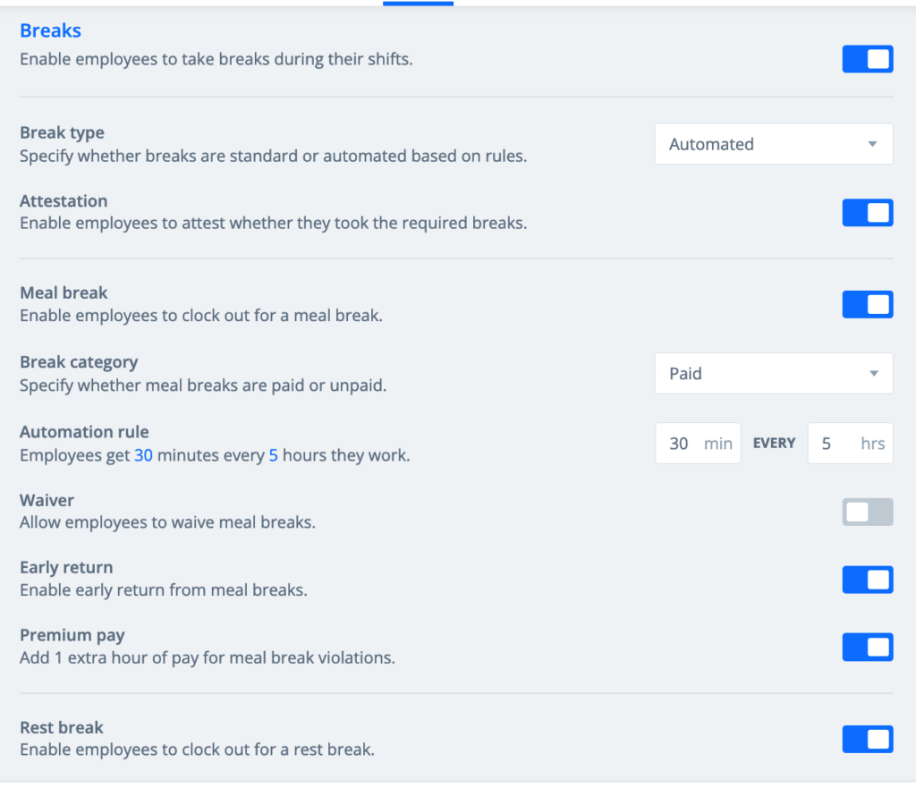Click the Breaks section heading

[x=50, y=30]
